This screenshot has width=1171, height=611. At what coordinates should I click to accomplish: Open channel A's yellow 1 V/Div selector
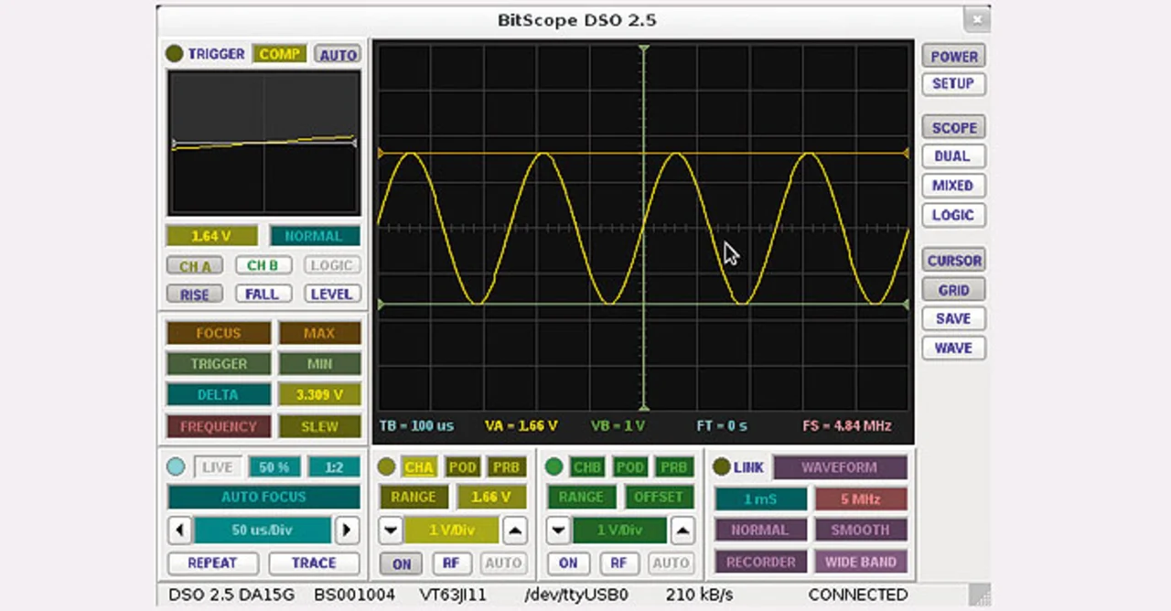click(x=452, y=530)
